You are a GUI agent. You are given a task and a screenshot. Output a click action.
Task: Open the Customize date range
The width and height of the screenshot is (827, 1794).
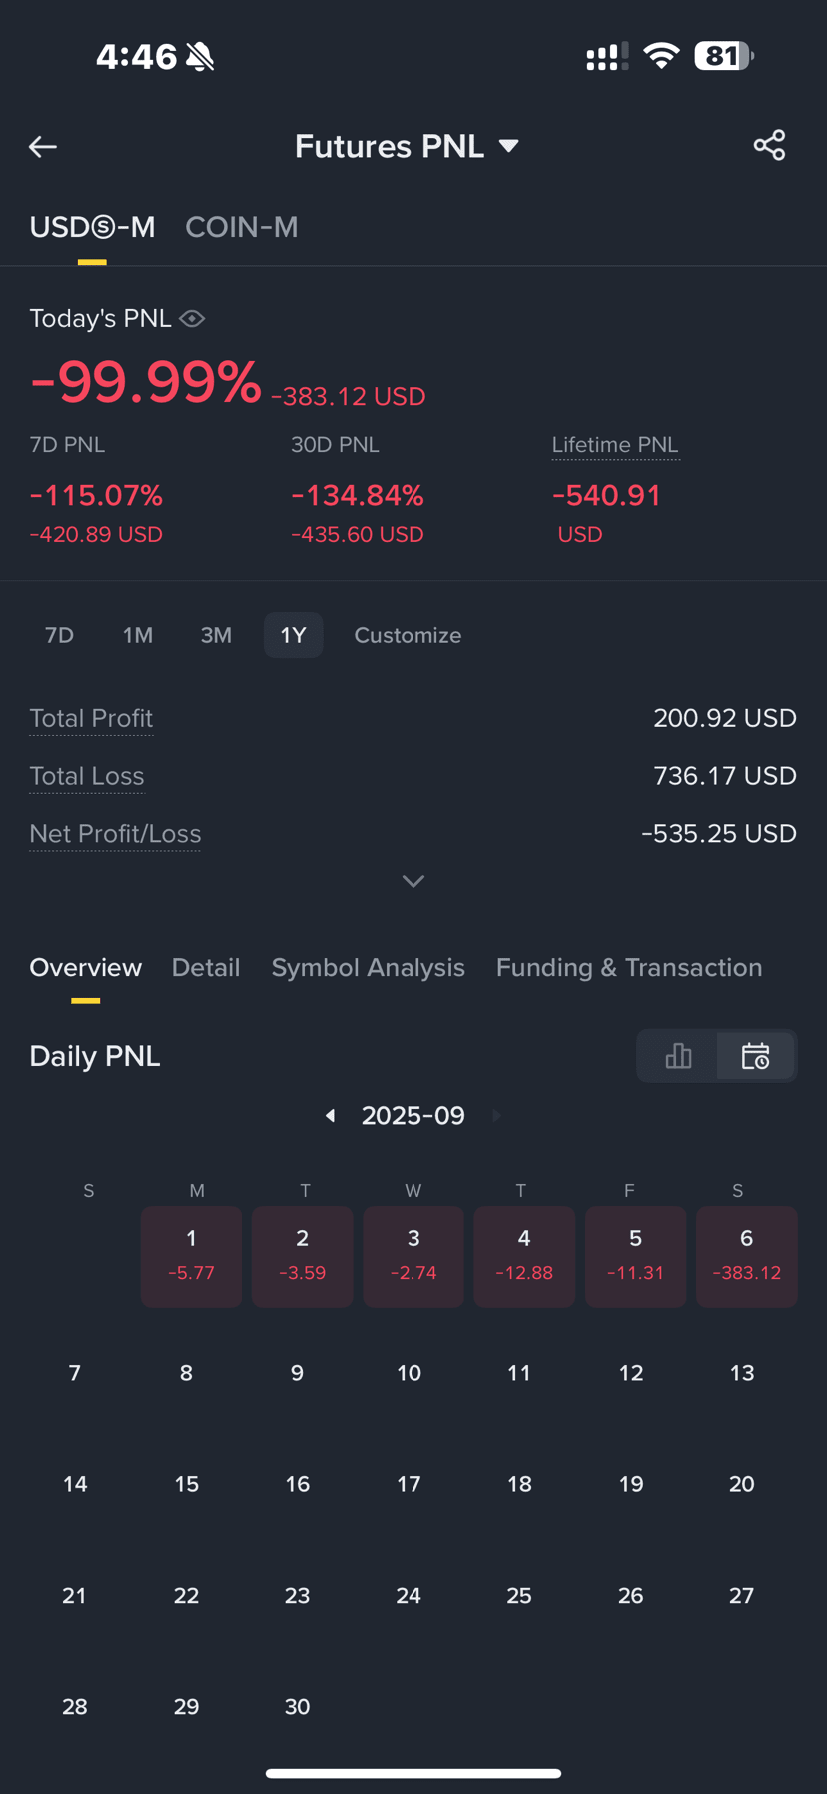(x=408, y=635)
